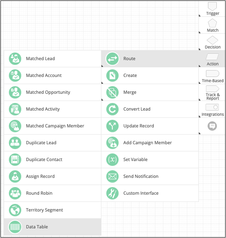The width and height of the screenshot is (226, 238).
Task: Click the Matched Account icon
Action: [x=15, y=76]
